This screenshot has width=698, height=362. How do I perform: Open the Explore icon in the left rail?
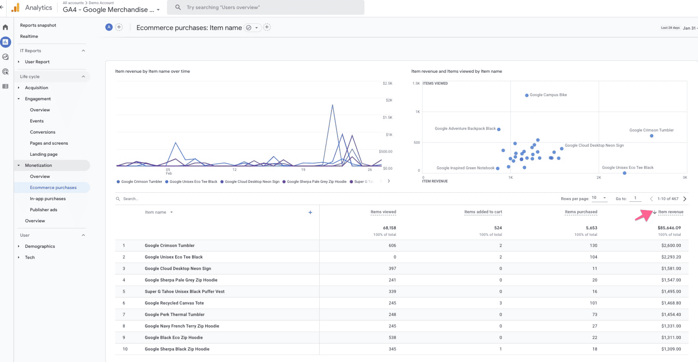(5, 57)
